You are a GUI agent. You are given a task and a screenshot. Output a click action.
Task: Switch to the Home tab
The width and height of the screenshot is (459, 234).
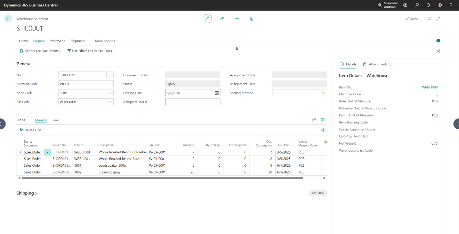24,41
